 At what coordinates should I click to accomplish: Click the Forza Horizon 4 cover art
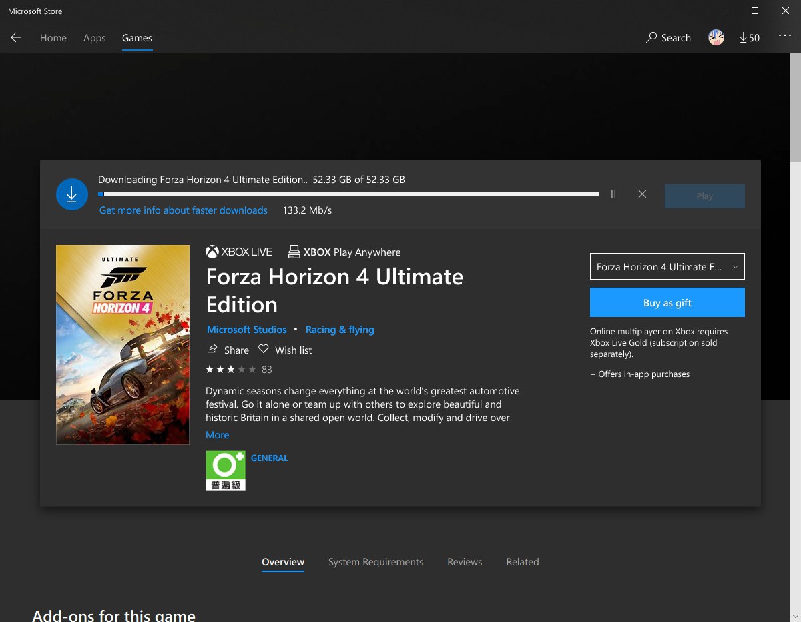click(123, 345)
